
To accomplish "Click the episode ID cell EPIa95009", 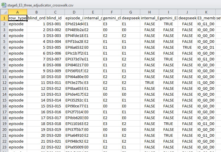I will 74,147.
